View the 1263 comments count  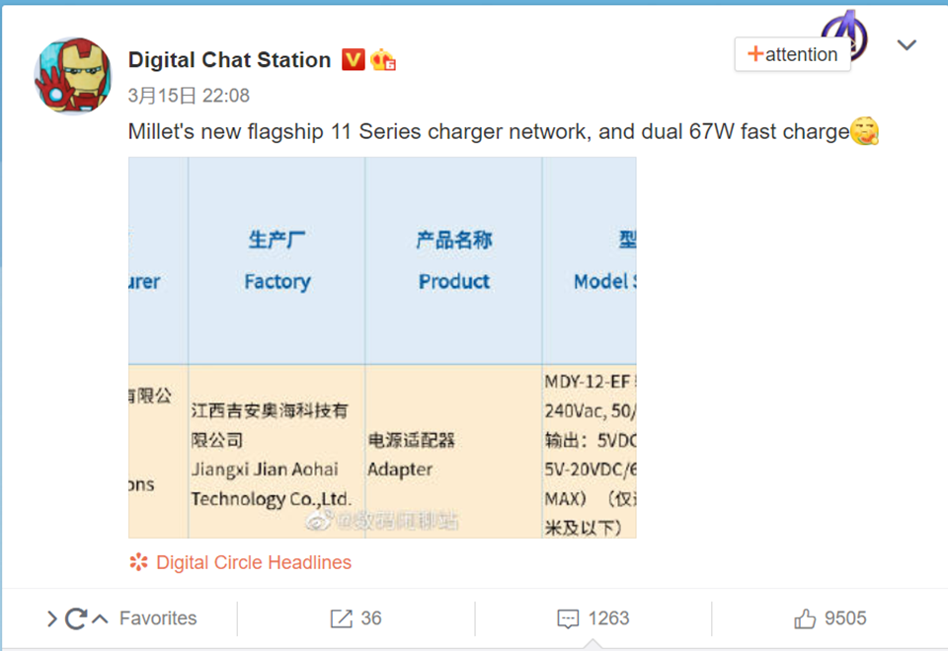609,618
